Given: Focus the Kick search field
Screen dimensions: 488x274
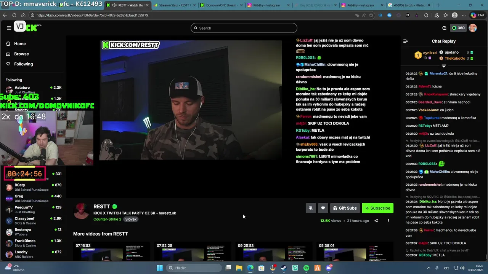Looking at the screenshot, I should pyautogui.click(x=244, y=28).
